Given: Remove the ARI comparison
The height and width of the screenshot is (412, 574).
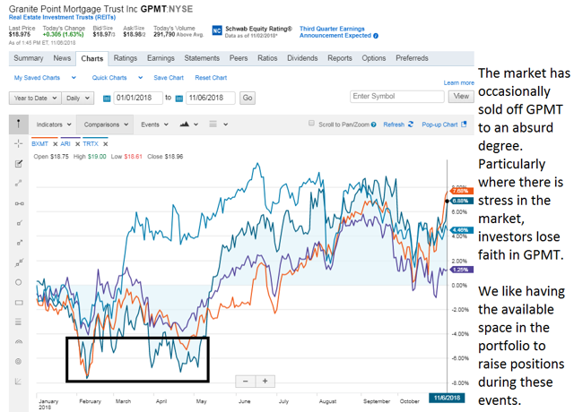Looking at the screenshot, I should [77, 144].
